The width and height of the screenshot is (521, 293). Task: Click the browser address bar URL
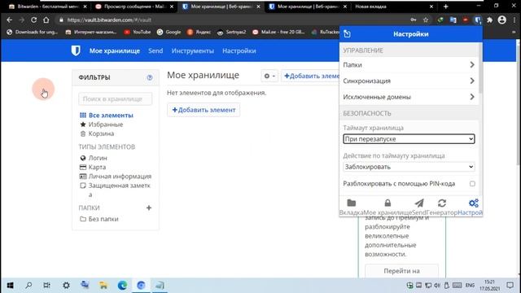pos(109,20)
